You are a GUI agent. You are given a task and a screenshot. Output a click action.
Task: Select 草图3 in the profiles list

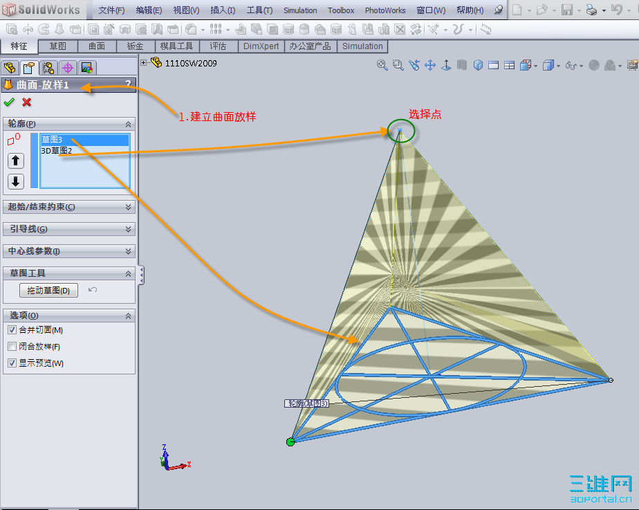(85, 140)
